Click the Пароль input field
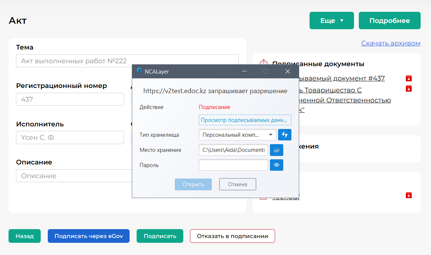 233,165
